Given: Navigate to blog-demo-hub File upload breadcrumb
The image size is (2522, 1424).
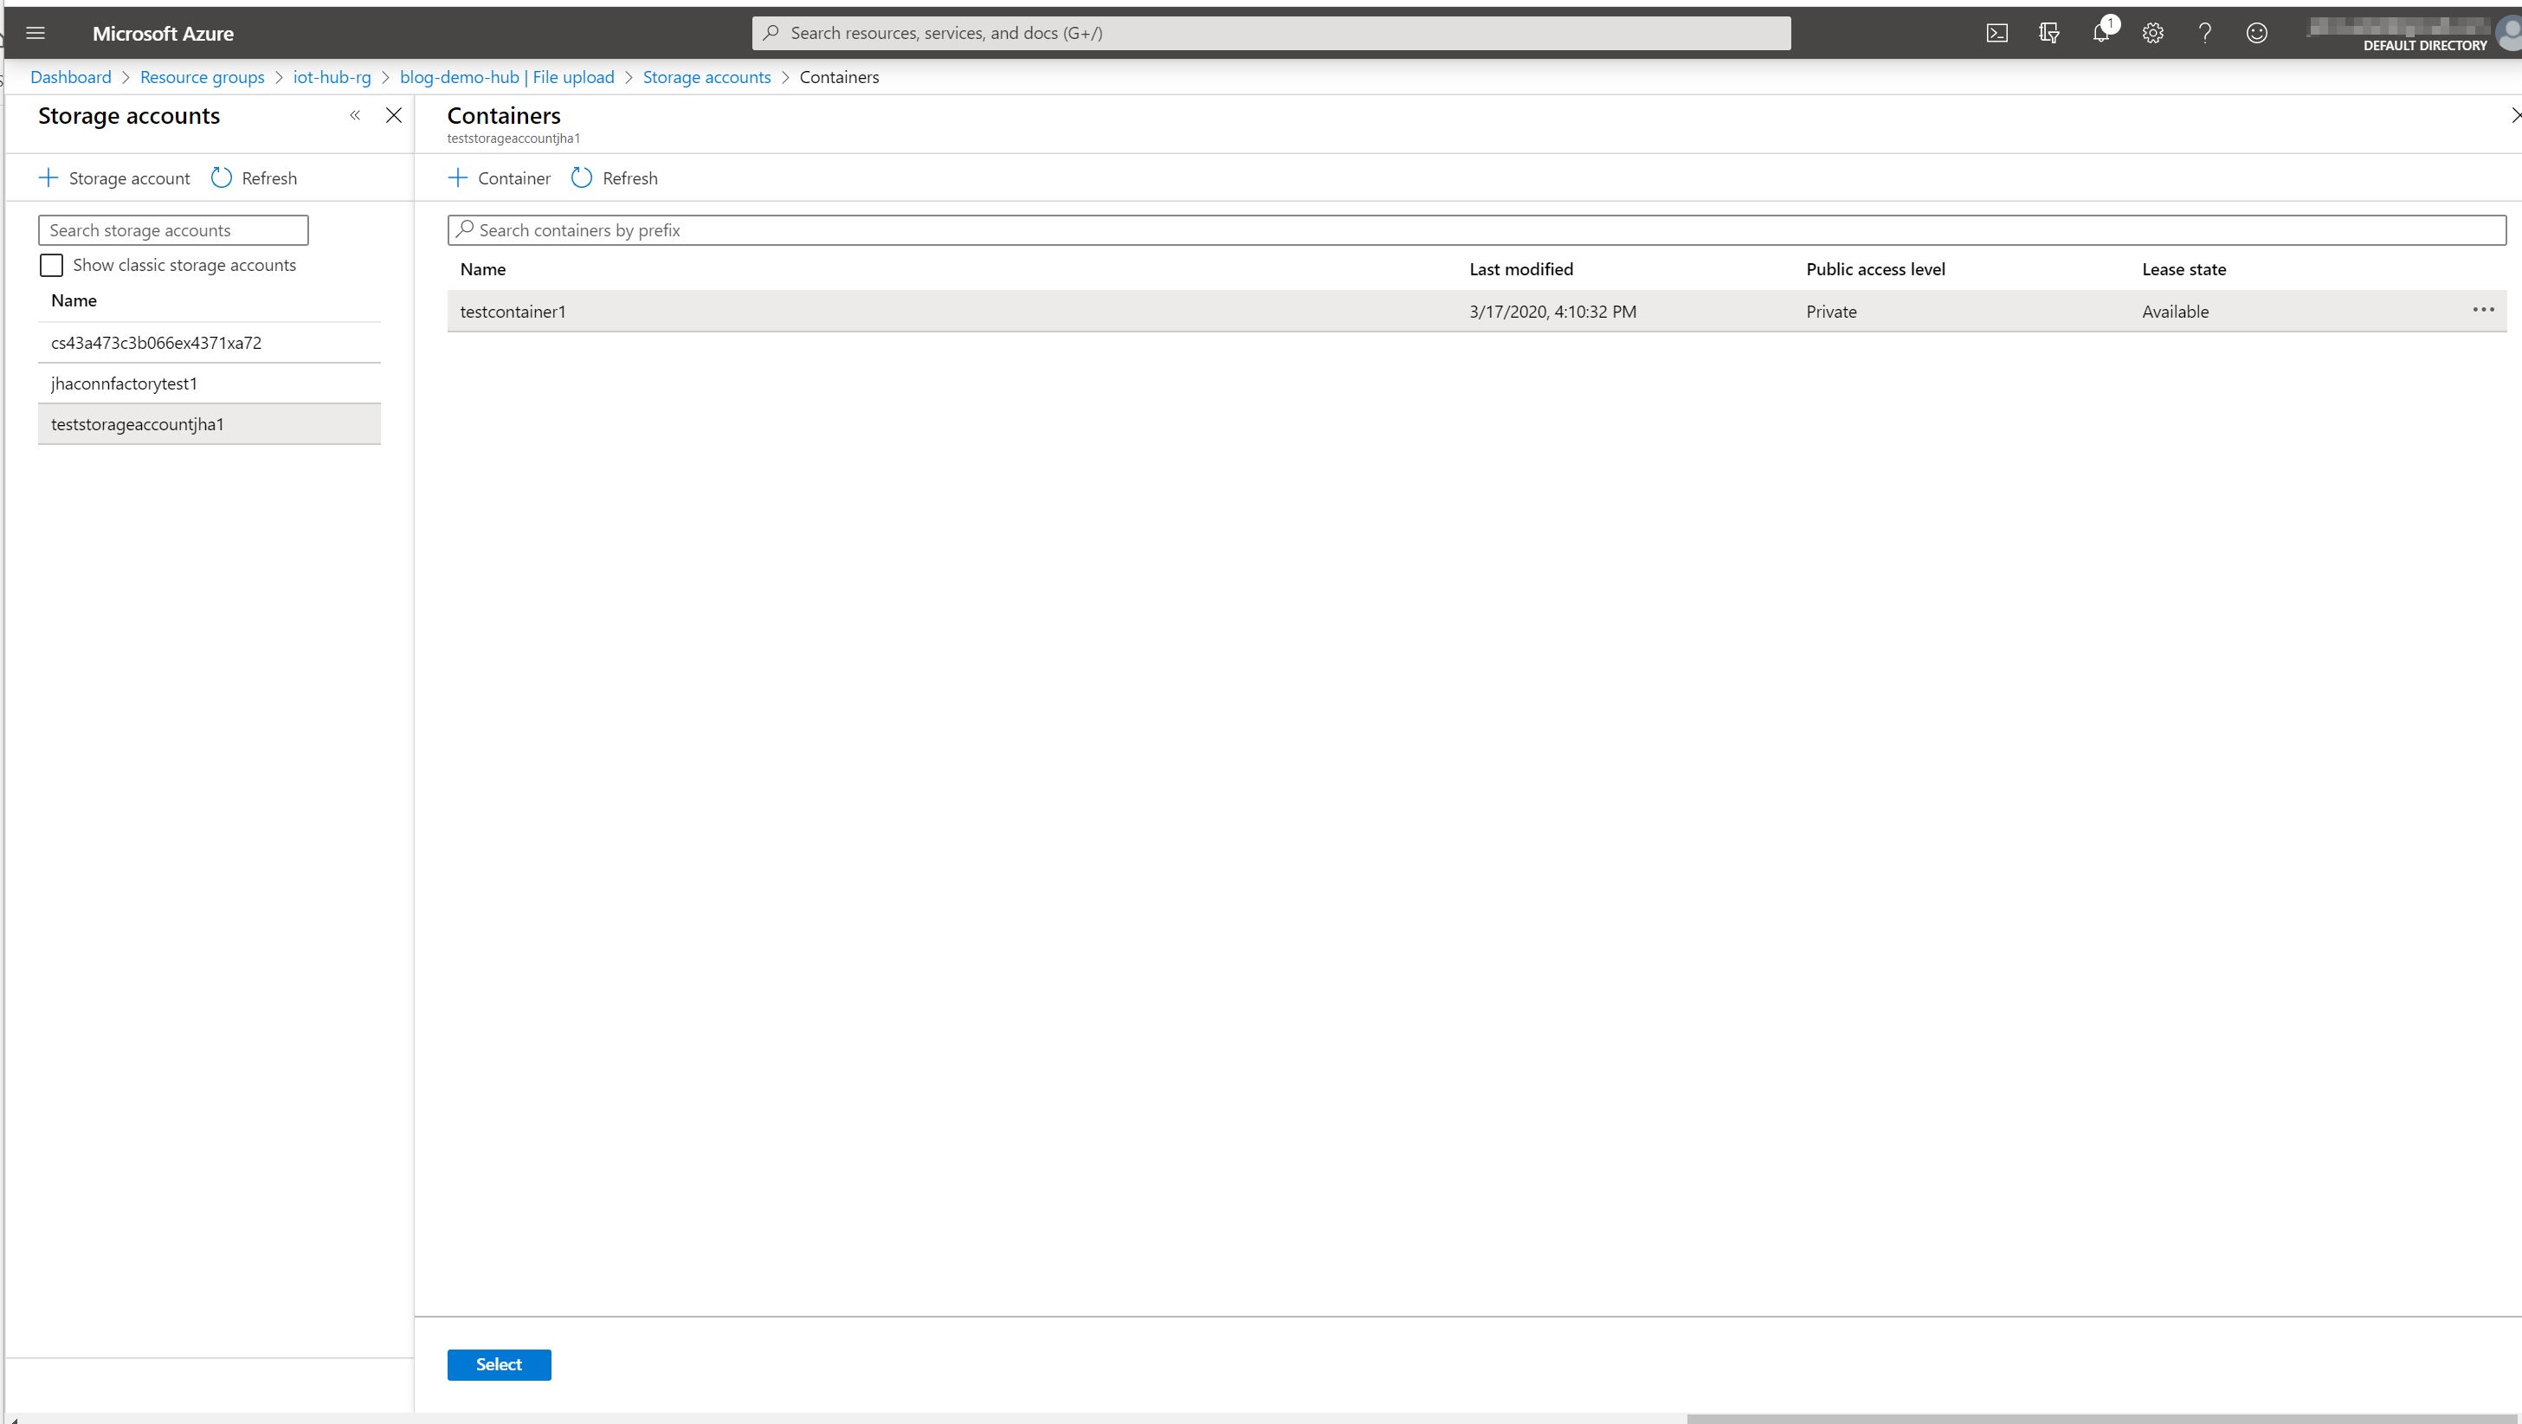Looking at the screenshot, I should click(x=506, y=77).
